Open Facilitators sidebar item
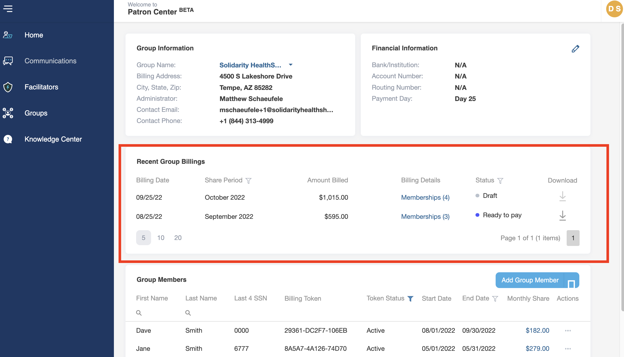Image resolution: width=624 pixels, height=357 pixels. 41,87
